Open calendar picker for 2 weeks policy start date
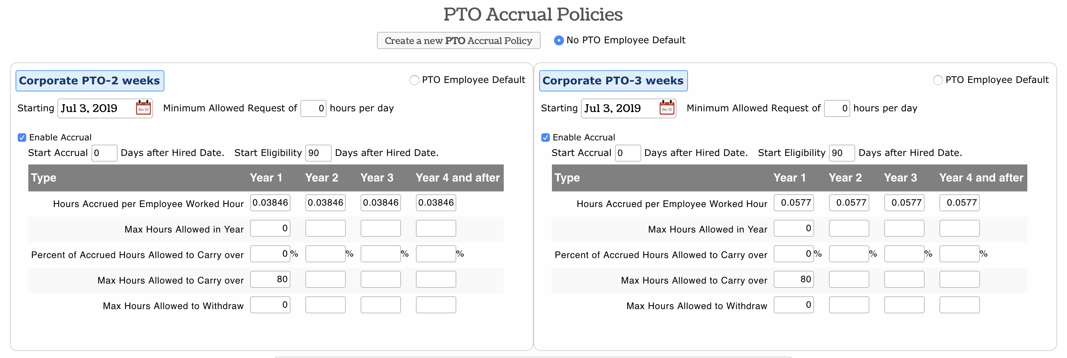1067x358 pixels. tap(143, 108)
